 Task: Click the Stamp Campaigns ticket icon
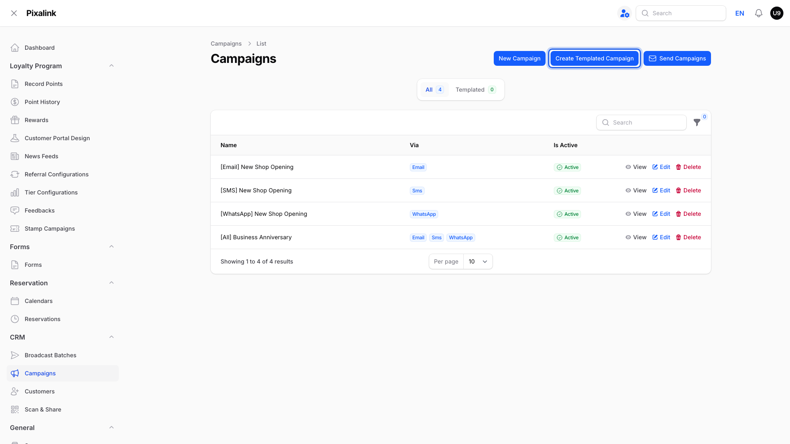pos(15,229)
